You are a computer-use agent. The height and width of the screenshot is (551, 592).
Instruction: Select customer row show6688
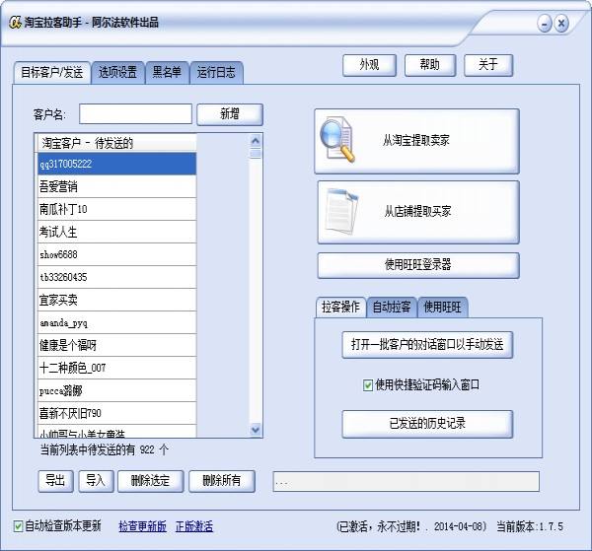click(117, 254)
